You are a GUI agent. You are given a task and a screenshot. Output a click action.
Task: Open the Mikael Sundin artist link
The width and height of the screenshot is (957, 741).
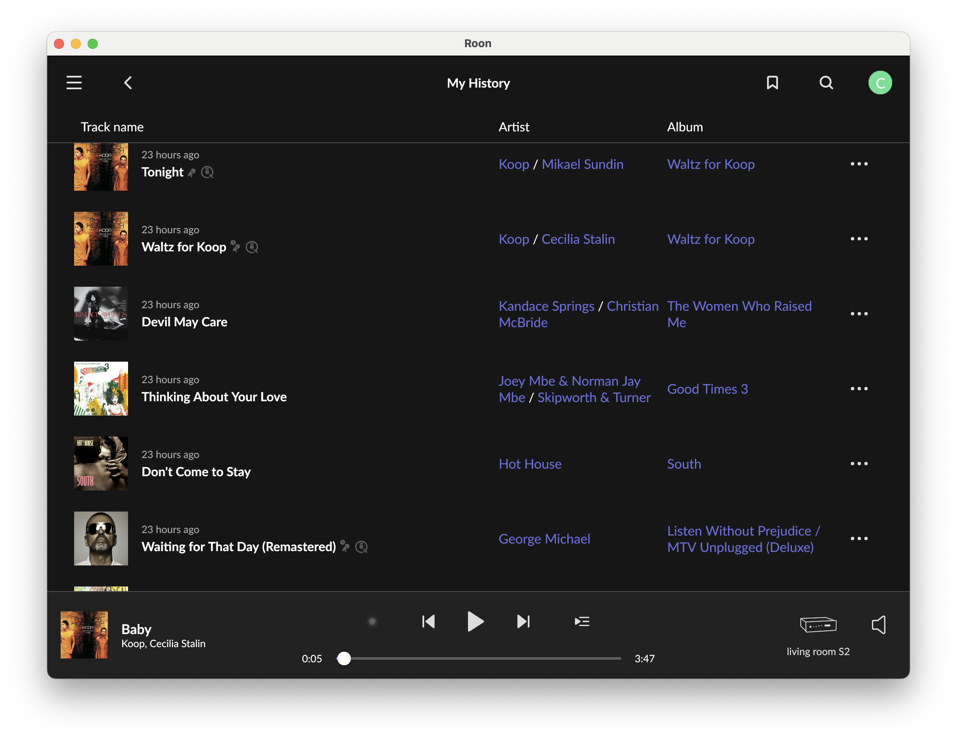click(x=583, y=164)
